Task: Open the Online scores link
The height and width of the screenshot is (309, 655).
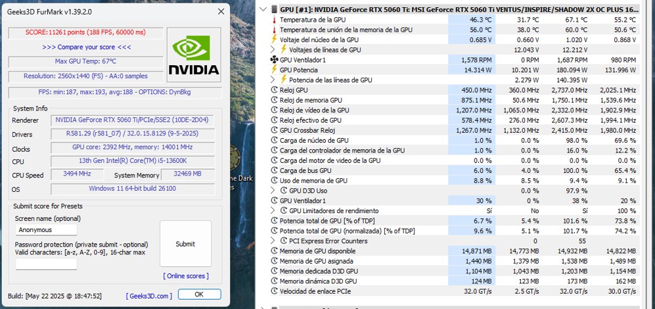Action: coord(186,276)
